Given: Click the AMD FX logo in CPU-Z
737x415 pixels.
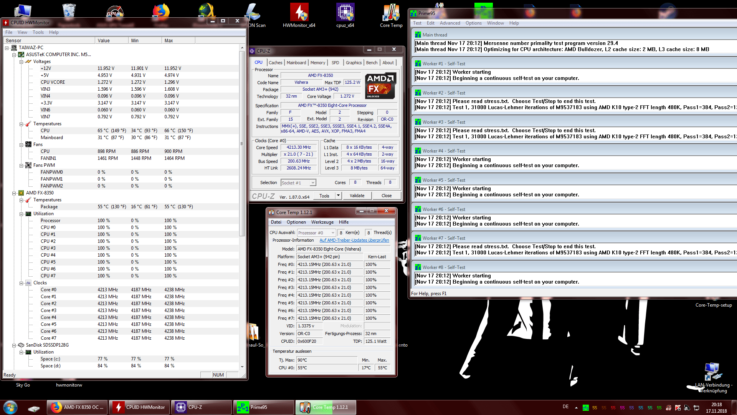Looking at the screenshot, I should coord(380,86).
